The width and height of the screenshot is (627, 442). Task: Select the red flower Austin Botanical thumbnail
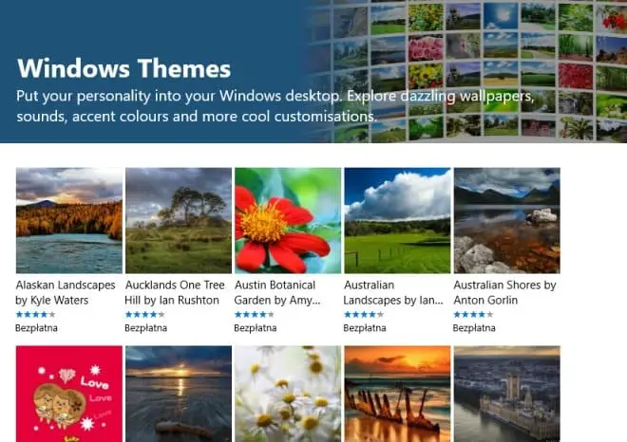[x=288, y=220]
